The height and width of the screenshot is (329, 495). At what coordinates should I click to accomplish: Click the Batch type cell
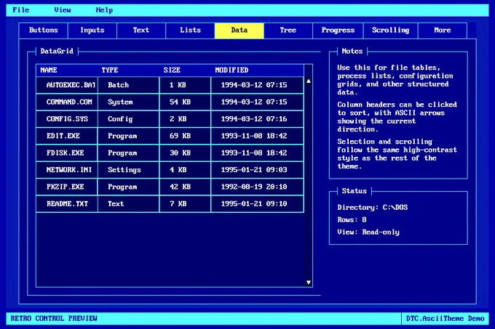pyautogui.click(x=129, y=85)
